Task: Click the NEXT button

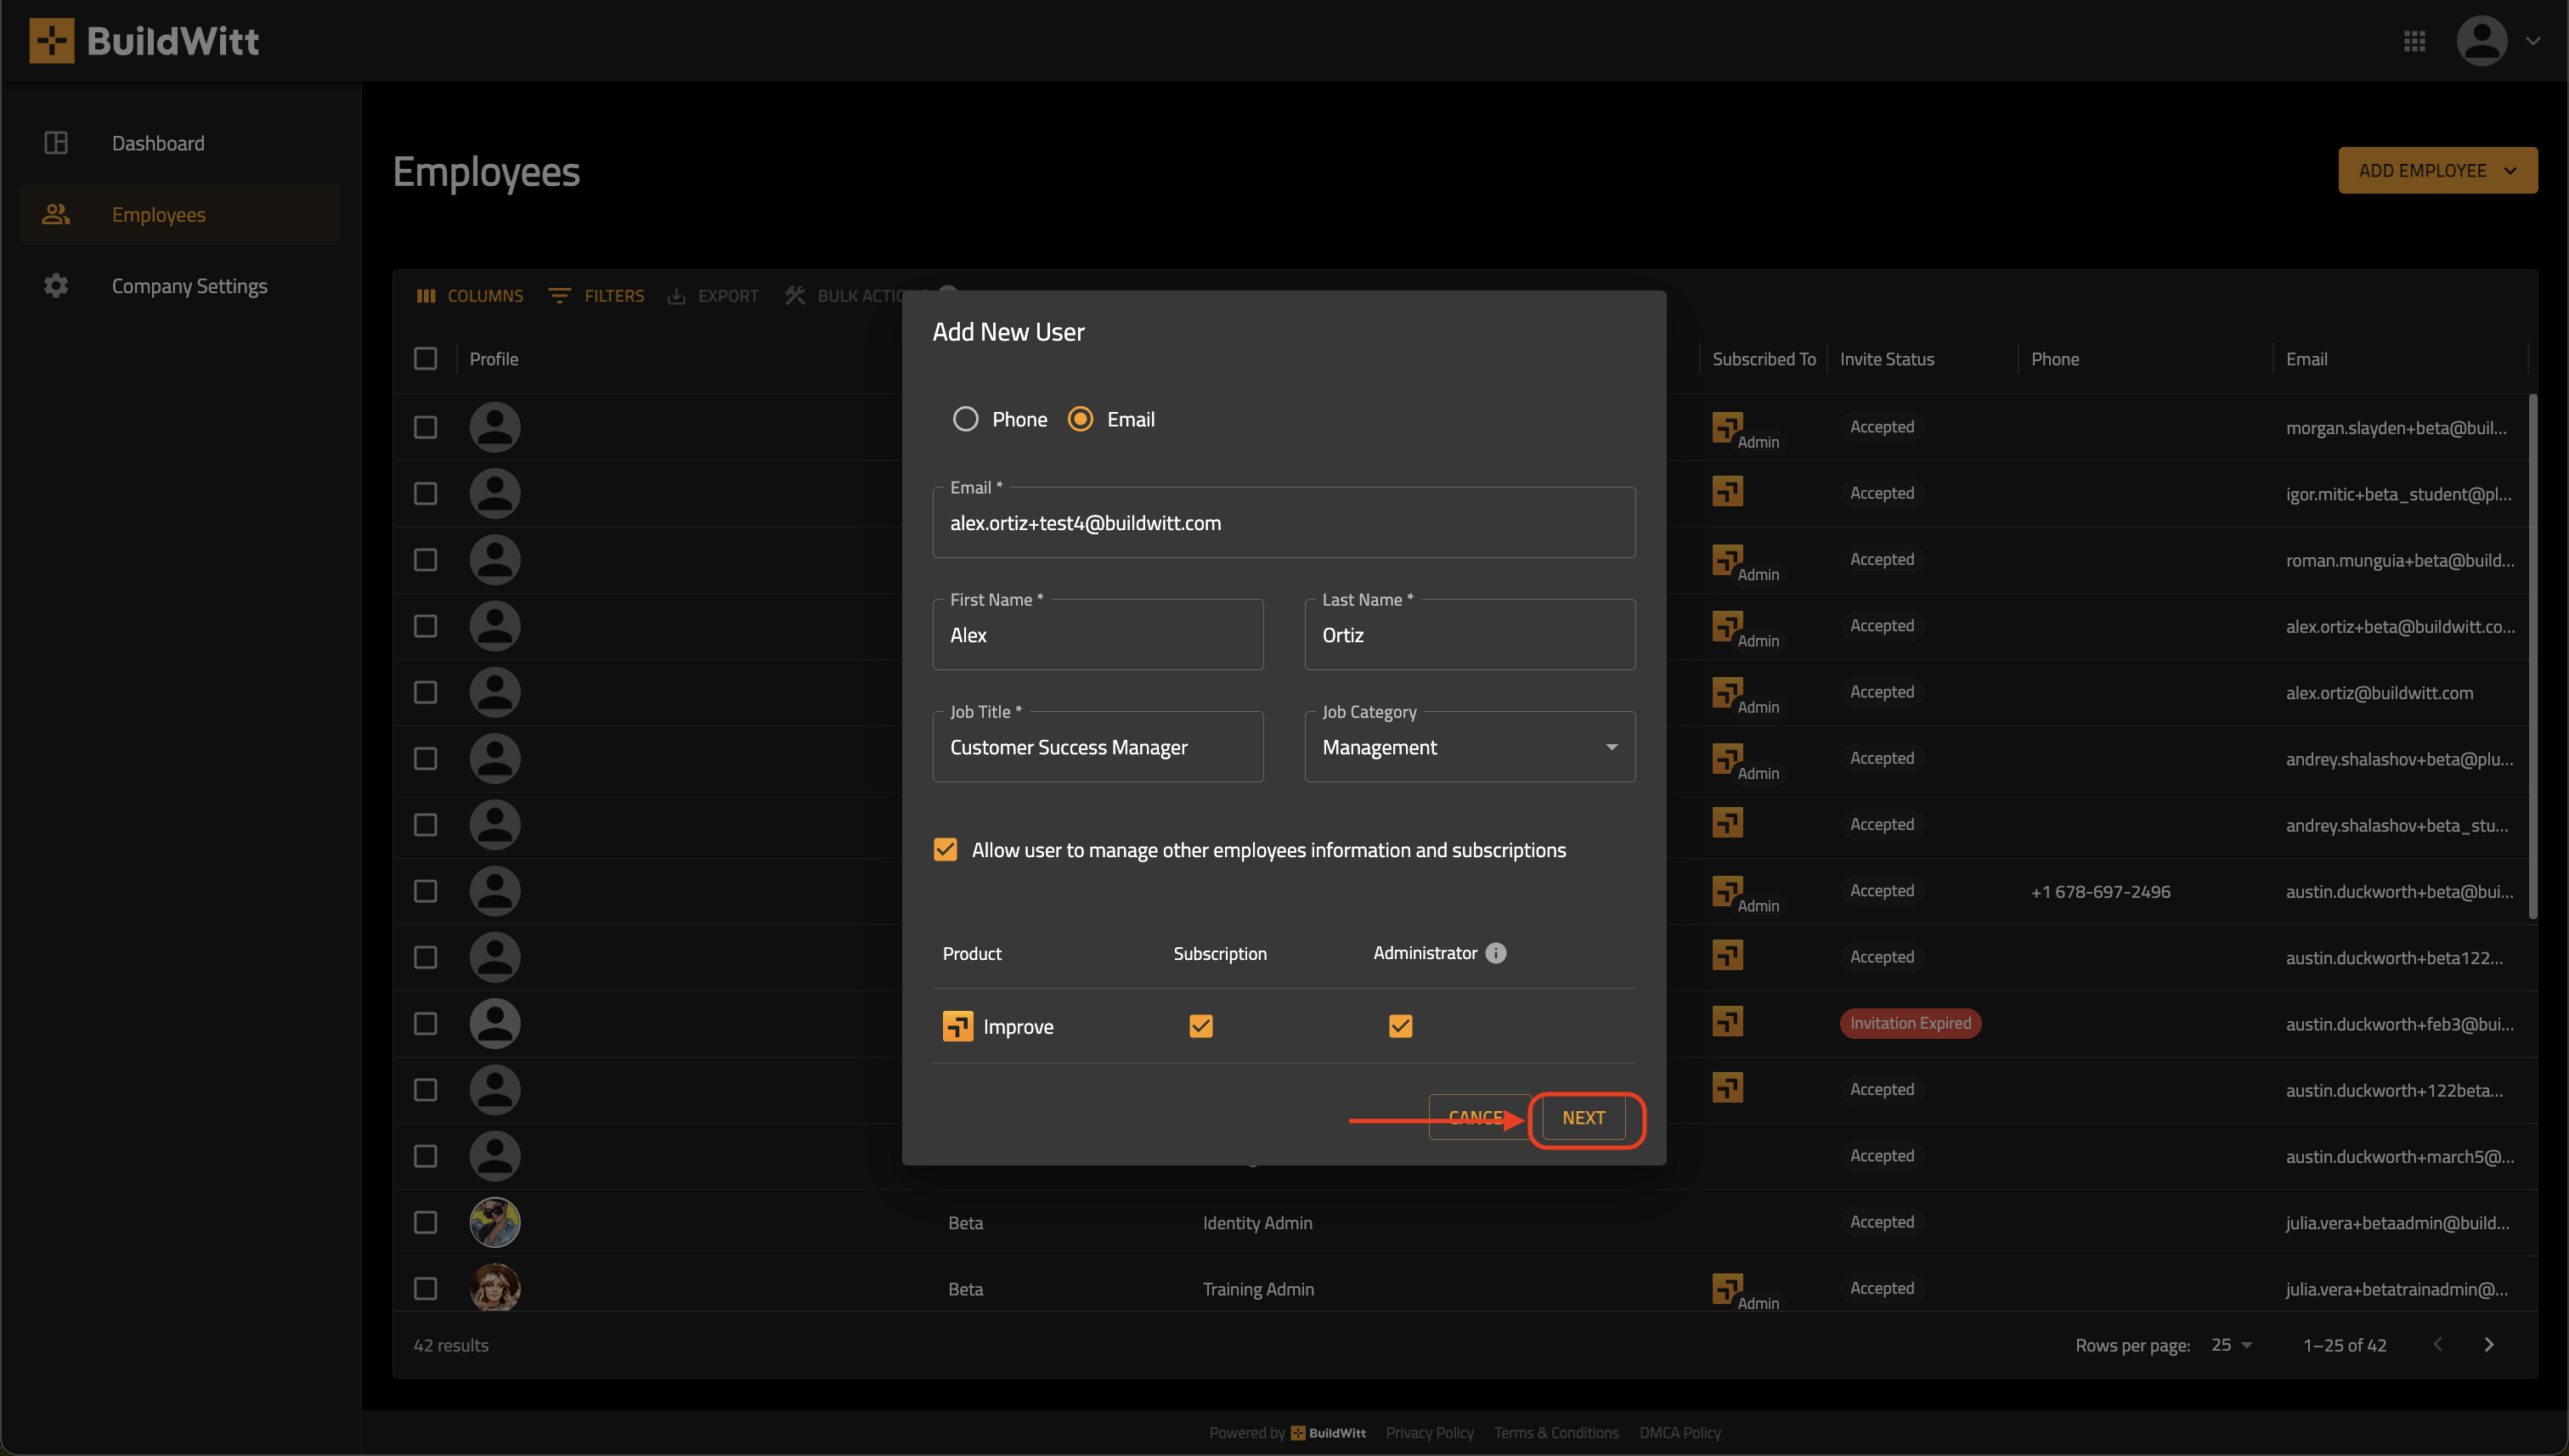Action: (x=1584, y=1118)
